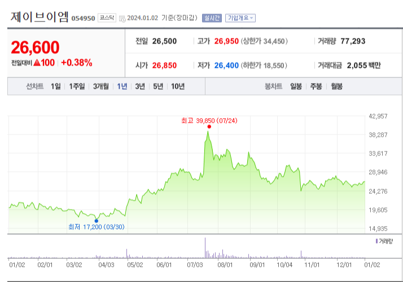The height and width of the screenshot is (282, 403).
Task: Click the 11/01 date axis label
Action: [x=312, y=264]
